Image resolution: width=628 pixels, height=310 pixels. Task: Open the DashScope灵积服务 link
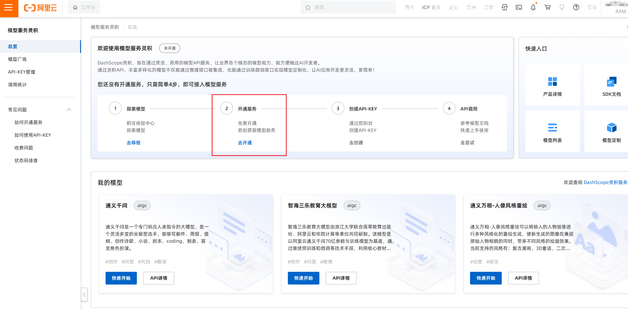pyautogui.click(x=606, y=182)
